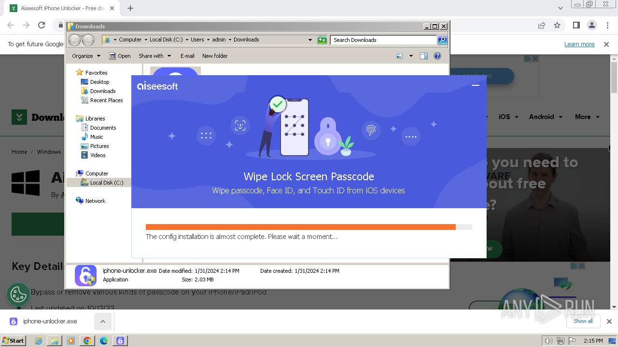The image size is (618, 347).
Task: Focus the Search Downloads input field
Action: click(x=384, y=40)
